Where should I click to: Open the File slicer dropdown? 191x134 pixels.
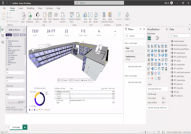tap(15, 73)
